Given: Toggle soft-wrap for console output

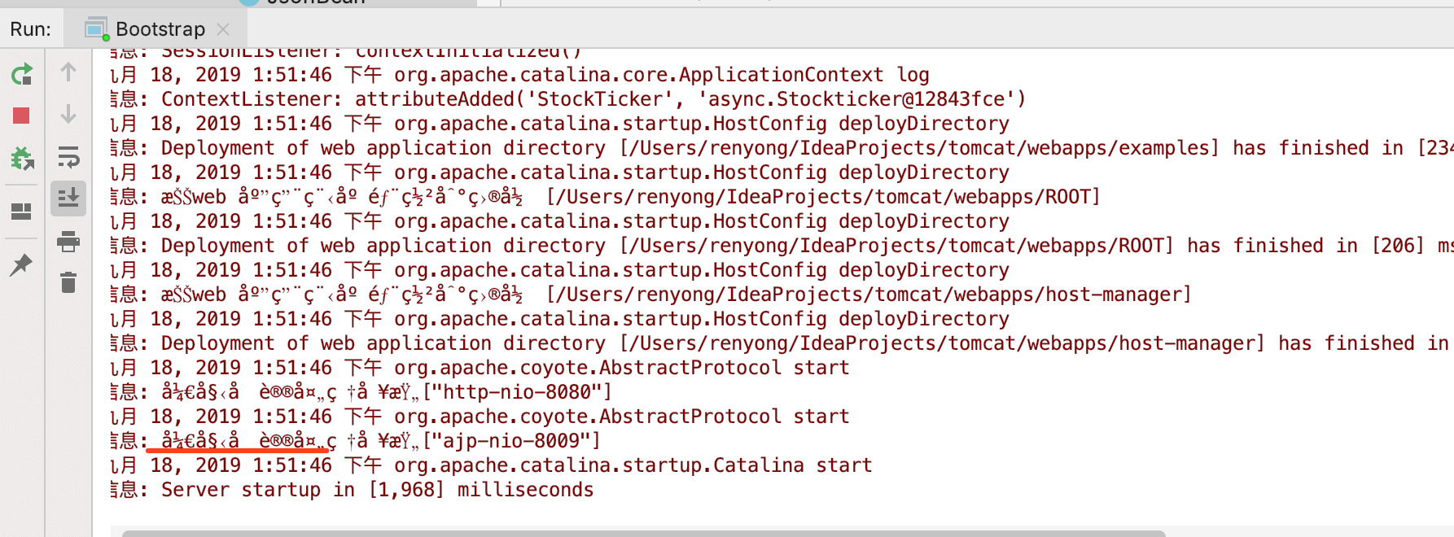Looking at the screenshot, I should click(x=68, y=156).
